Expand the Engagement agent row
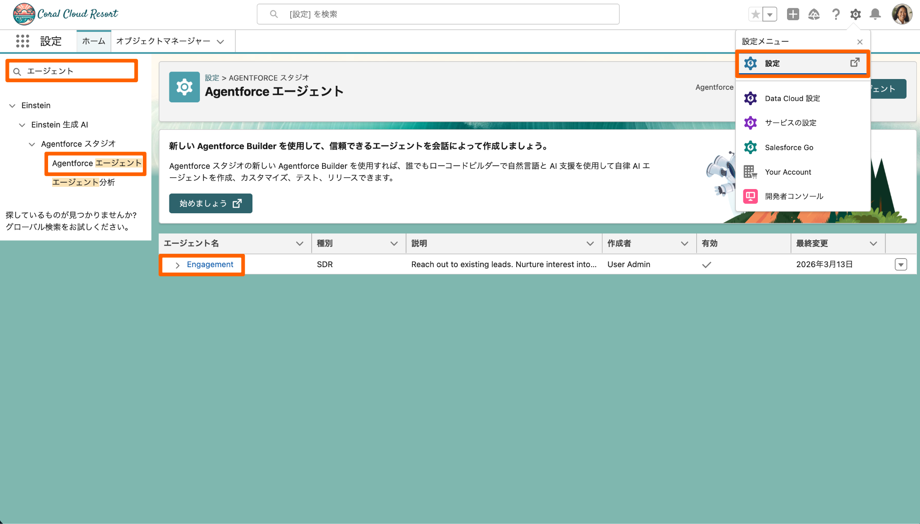This screenshot has width=920, height=524. (x=177, y=265)
